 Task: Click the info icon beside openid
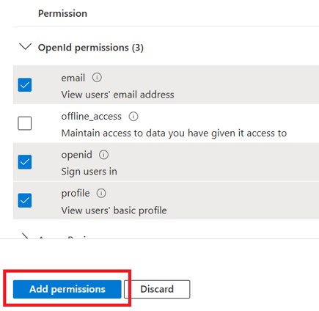point(103,155)
